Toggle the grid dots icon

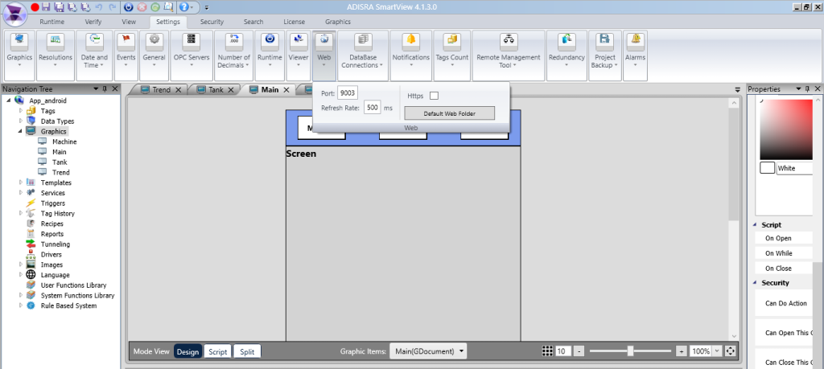coord(547,351)
